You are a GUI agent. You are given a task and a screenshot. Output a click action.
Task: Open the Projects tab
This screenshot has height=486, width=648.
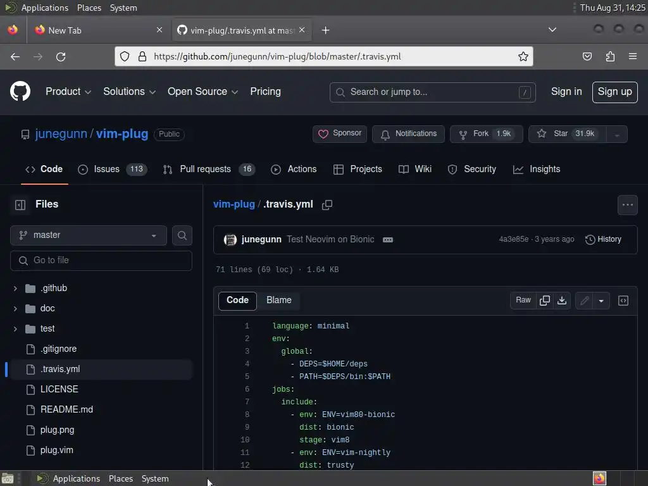[358, 170]
